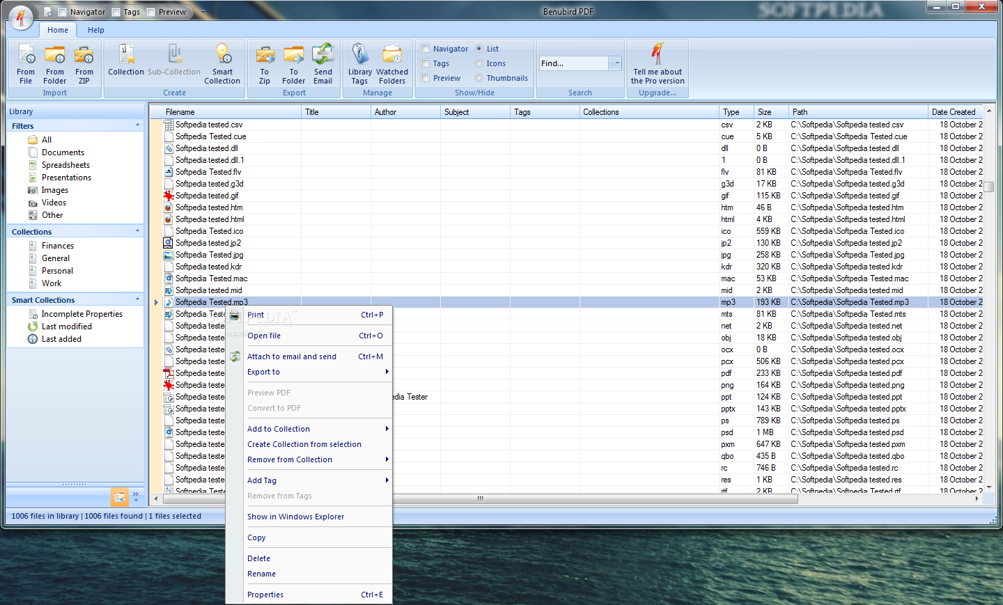Open quick access toolbar customize dropdown
This screenshot has height=605, width=1003.
[203, 12]
